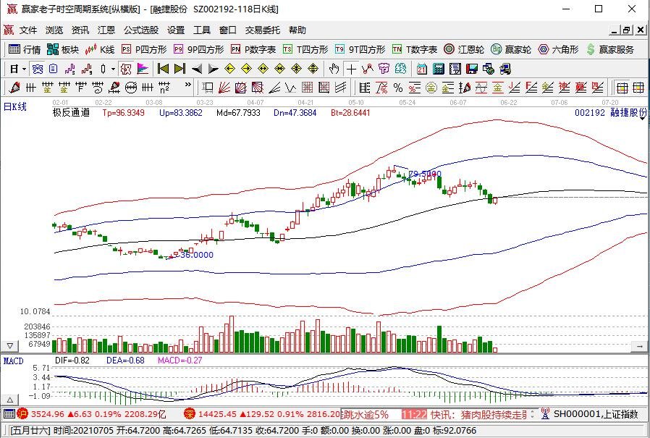Image resolution: width=650 pixels, height=438 pixels.
Task: Open the calendar icon showing 21
Action: click(x=422, y=69)
